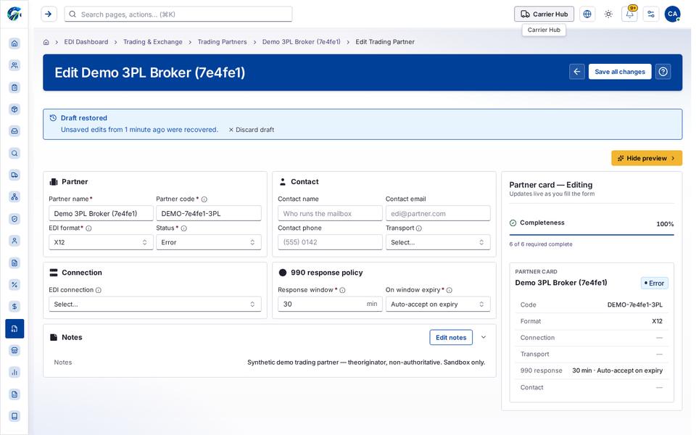This screenshot has width=696, height=435.
Task: Click the search pages input field
Action: (178, 14)
